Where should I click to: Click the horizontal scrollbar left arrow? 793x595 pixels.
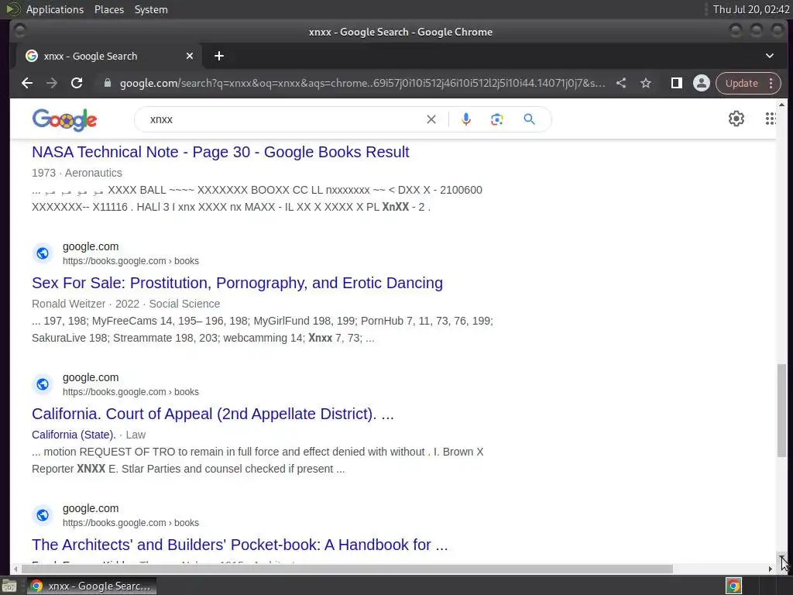point(15,569)
